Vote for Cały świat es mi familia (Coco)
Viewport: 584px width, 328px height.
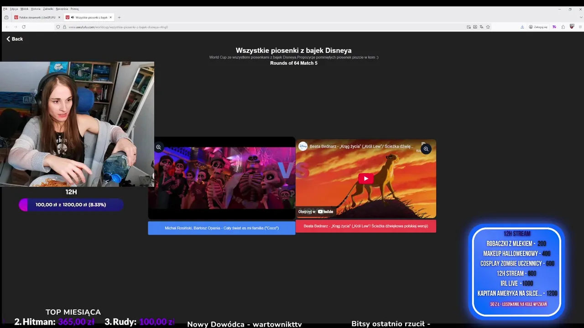tap(221, 228)
